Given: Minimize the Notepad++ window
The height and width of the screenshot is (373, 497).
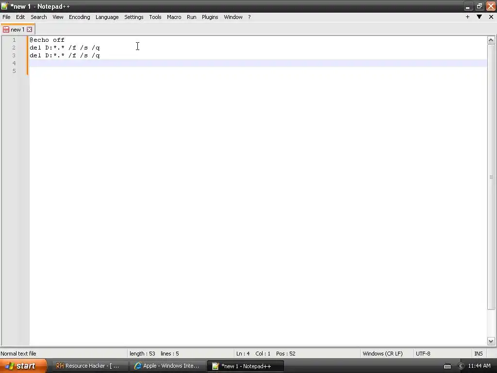Looking at the screenshot, I should [467, 6].
